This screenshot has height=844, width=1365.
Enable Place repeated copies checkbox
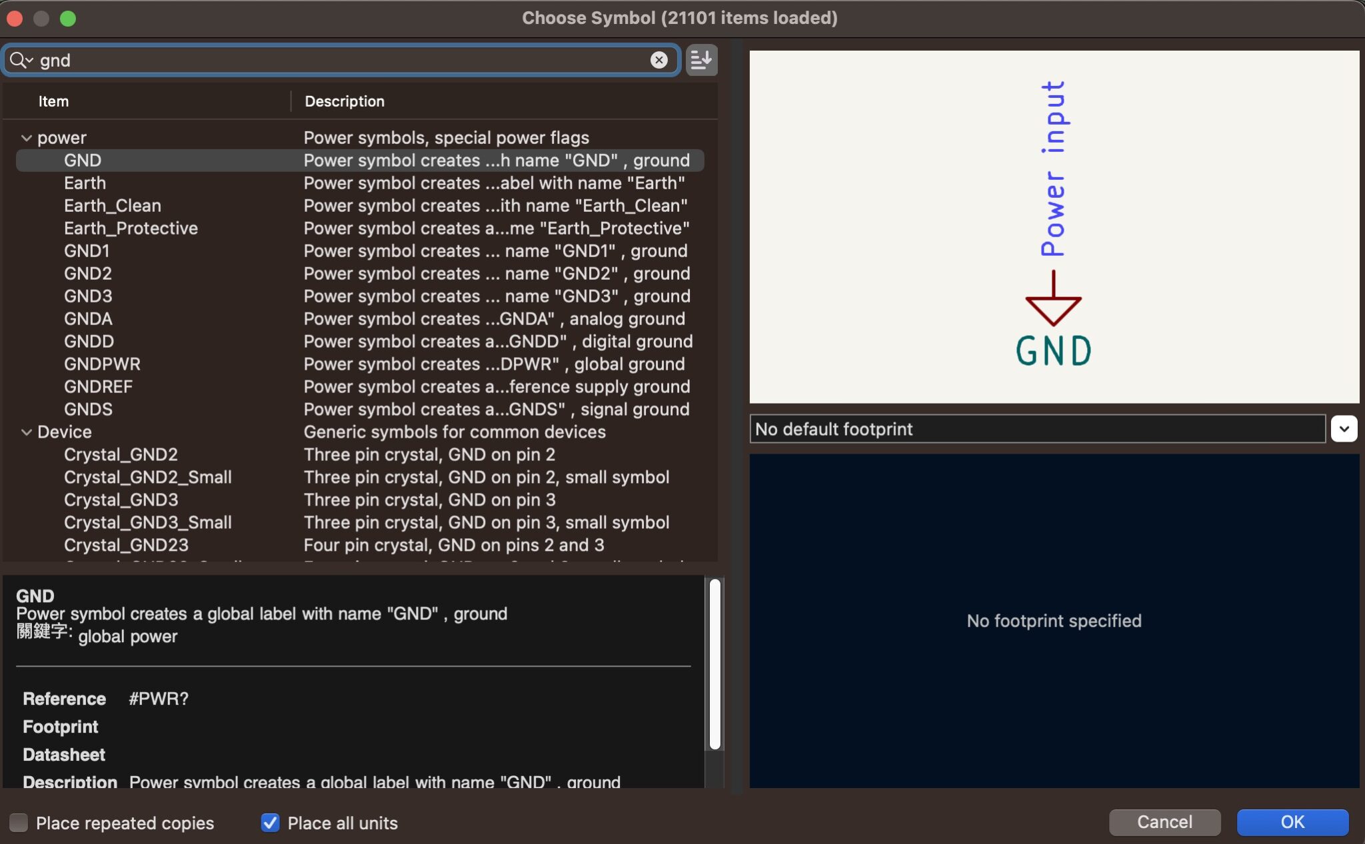pos(19,823)
